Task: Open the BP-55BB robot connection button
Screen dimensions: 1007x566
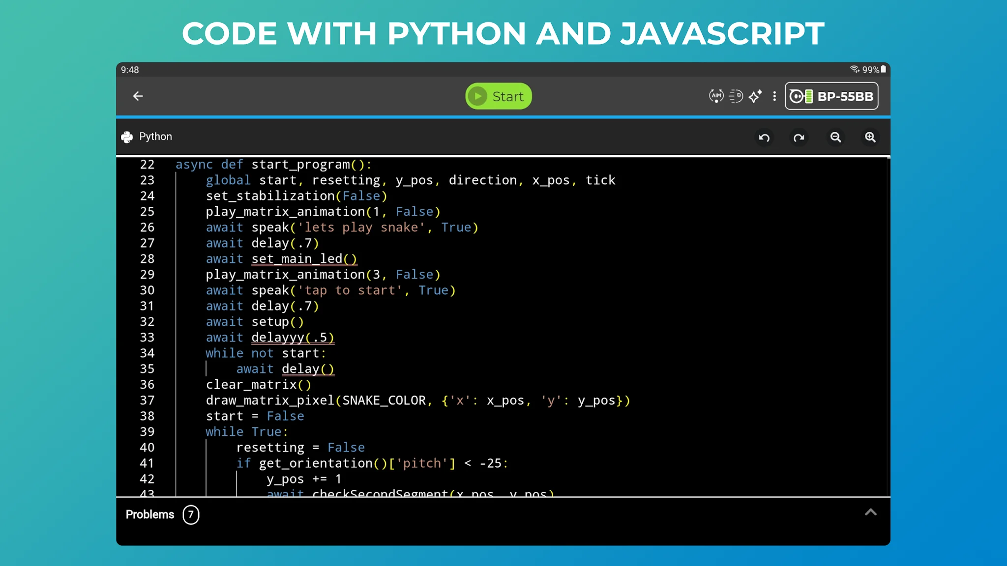Action: (x=831, y=96)
